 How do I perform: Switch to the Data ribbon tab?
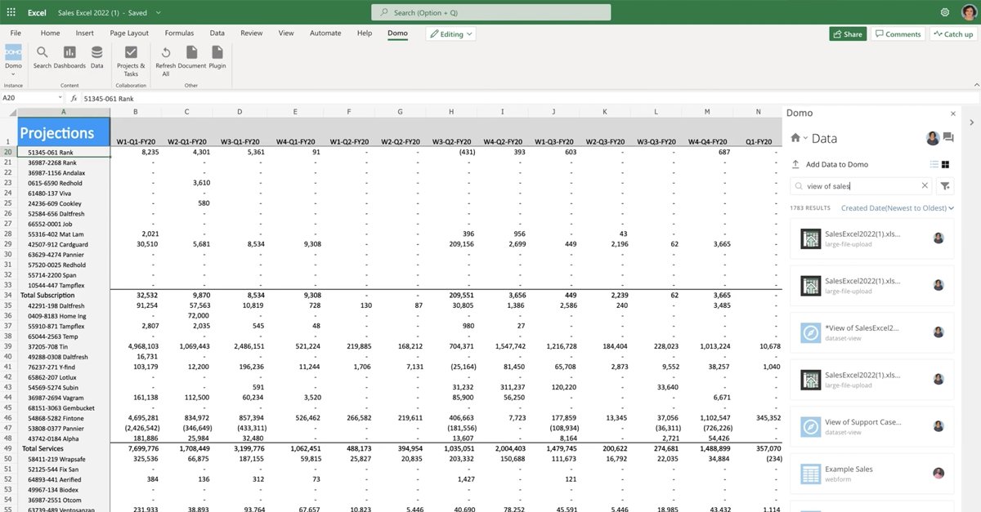tap(217, 33)
